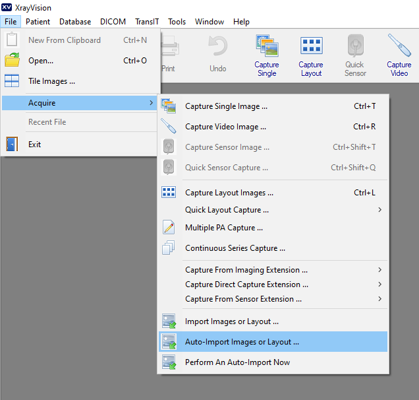Select Capture Layout Images menu entry
Screen dimensions: 419x400
pos(273,193)
